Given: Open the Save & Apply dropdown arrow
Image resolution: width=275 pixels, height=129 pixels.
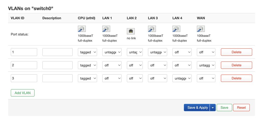Looking at the screenshot, I should (x=213, y=108).
